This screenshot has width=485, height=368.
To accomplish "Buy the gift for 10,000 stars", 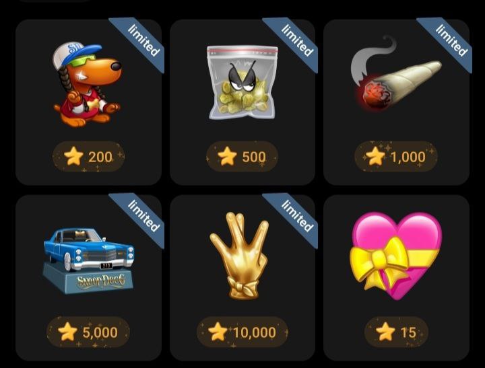I will [243, 332].
